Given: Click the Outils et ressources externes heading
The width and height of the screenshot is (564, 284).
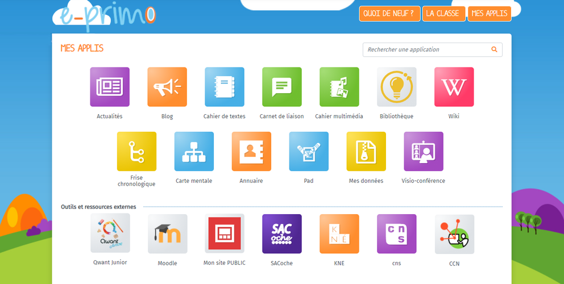Looking at the screenshot, I should tap(98, 207).
